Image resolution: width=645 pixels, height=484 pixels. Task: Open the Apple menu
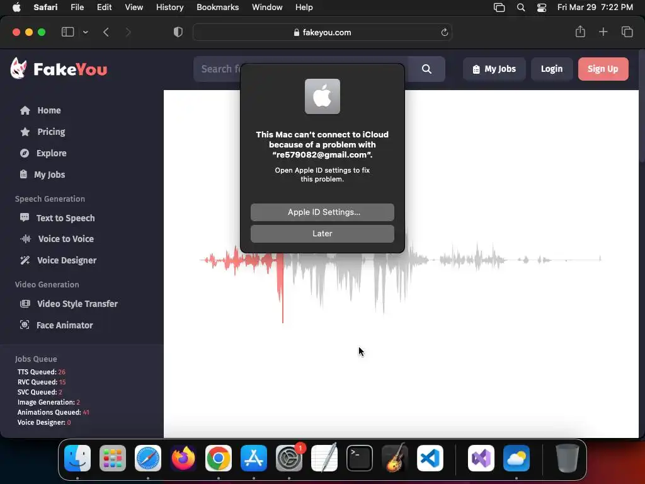tap(16, 7)
